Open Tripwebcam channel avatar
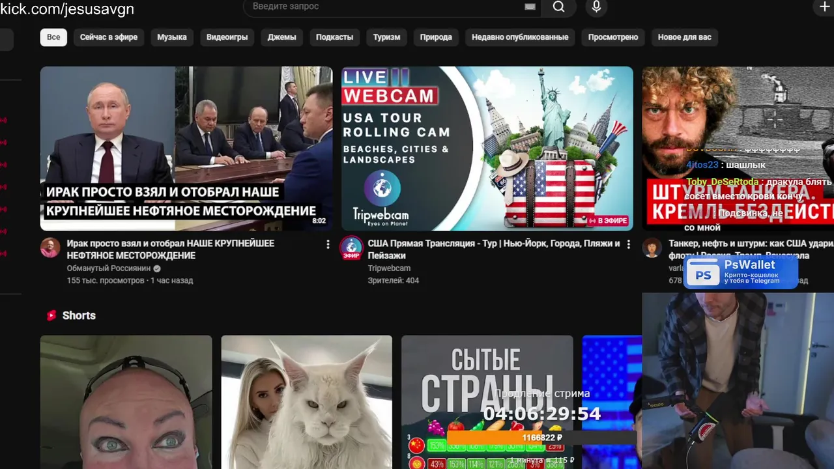Screen dimensions: 834x469 click(x=351, y=248)
